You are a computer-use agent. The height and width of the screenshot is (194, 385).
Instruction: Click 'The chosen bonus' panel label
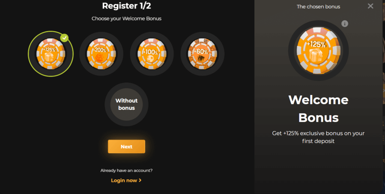319,6
